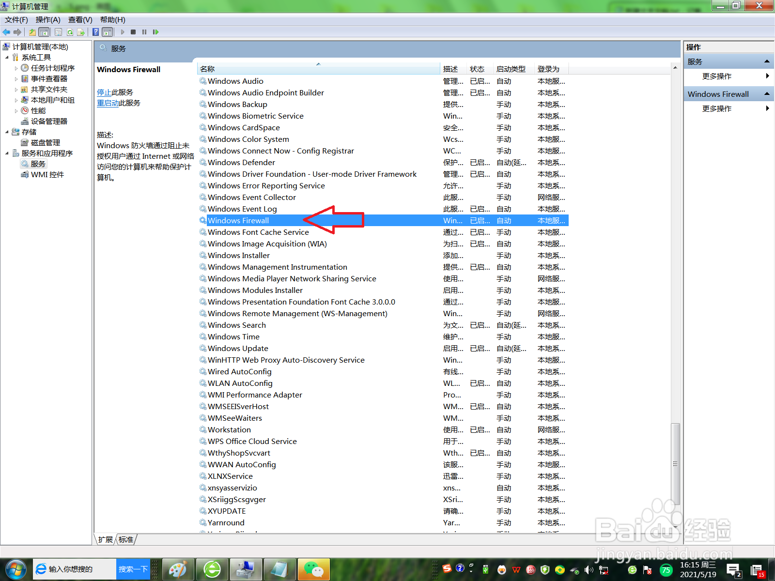Collapse the 系统工具 tree node

(x=7, y=58)
